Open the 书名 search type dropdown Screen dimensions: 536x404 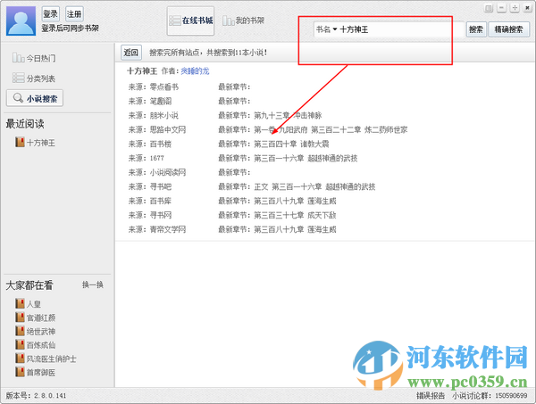326,29
